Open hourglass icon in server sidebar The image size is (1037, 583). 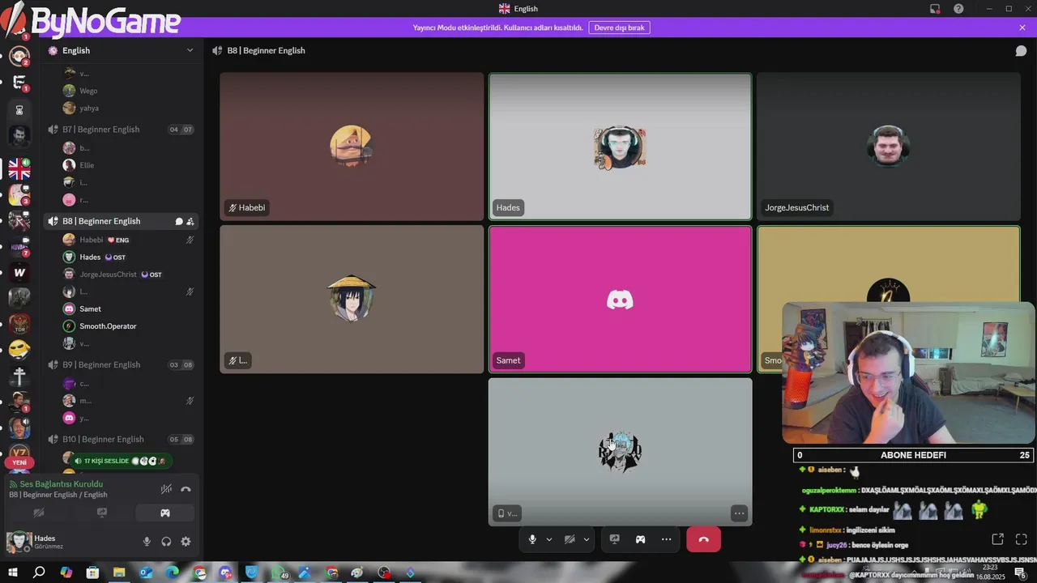pos(19,109)
